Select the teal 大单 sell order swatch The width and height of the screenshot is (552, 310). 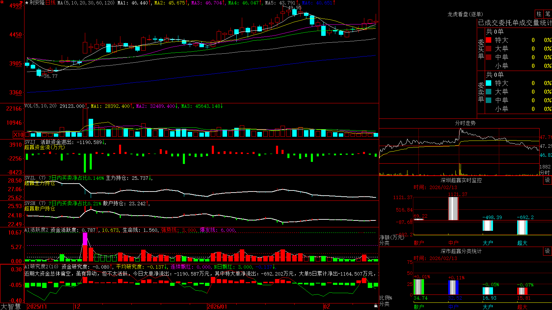pyautogui.click(x=489, y=92)
